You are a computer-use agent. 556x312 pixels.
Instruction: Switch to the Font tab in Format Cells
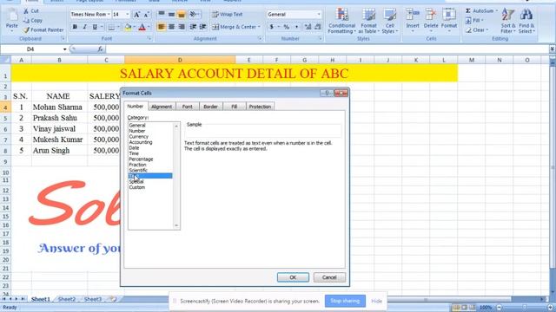[188, 107]
